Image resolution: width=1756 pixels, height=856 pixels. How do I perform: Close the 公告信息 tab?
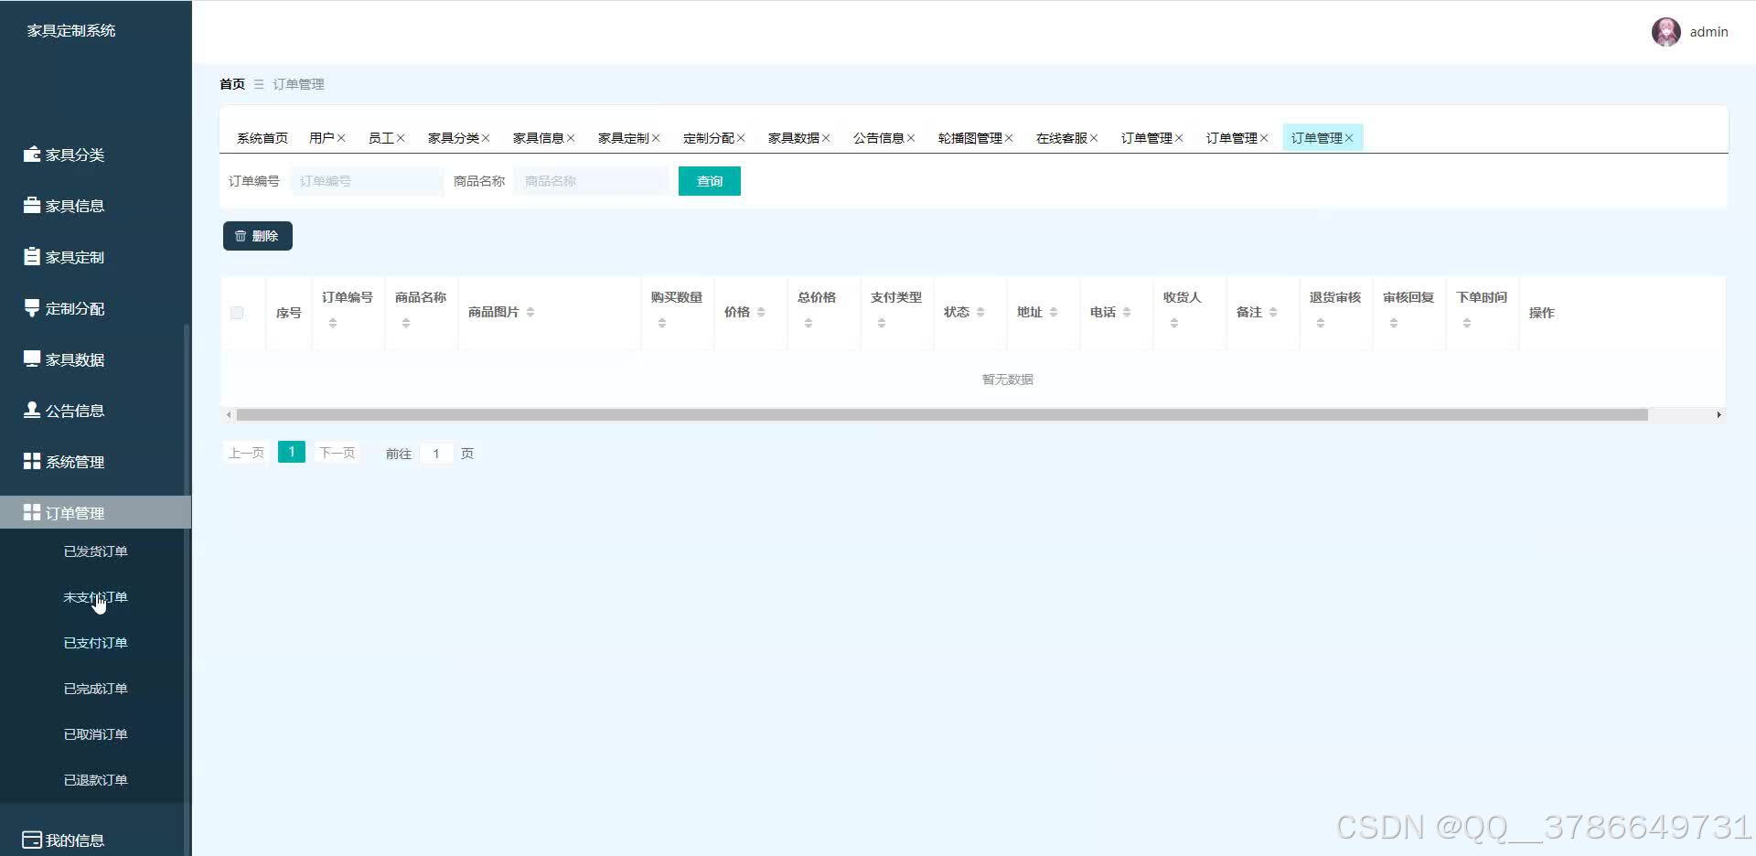tap(911, 138)
